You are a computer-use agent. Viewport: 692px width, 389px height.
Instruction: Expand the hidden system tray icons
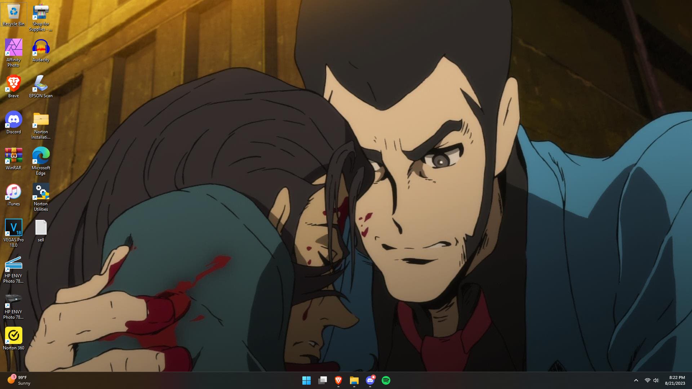636,380
